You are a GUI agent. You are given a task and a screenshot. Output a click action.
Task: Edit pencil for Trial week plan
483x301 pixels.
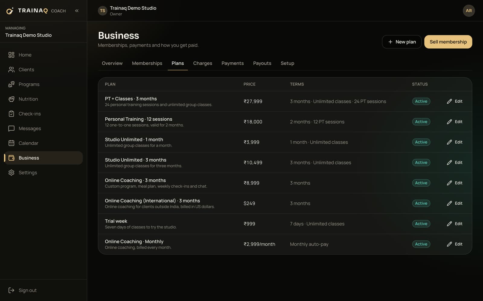tap(449, 224)
